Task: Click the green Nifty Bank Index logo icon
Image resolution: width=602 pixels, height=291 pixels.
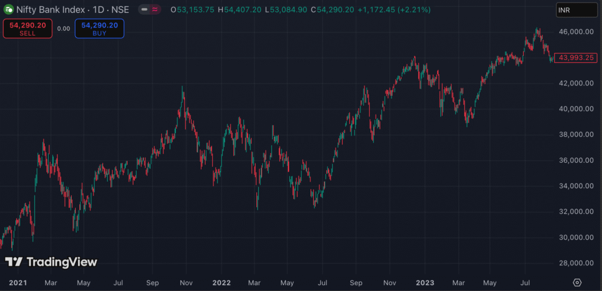Action: pos(8,10)
